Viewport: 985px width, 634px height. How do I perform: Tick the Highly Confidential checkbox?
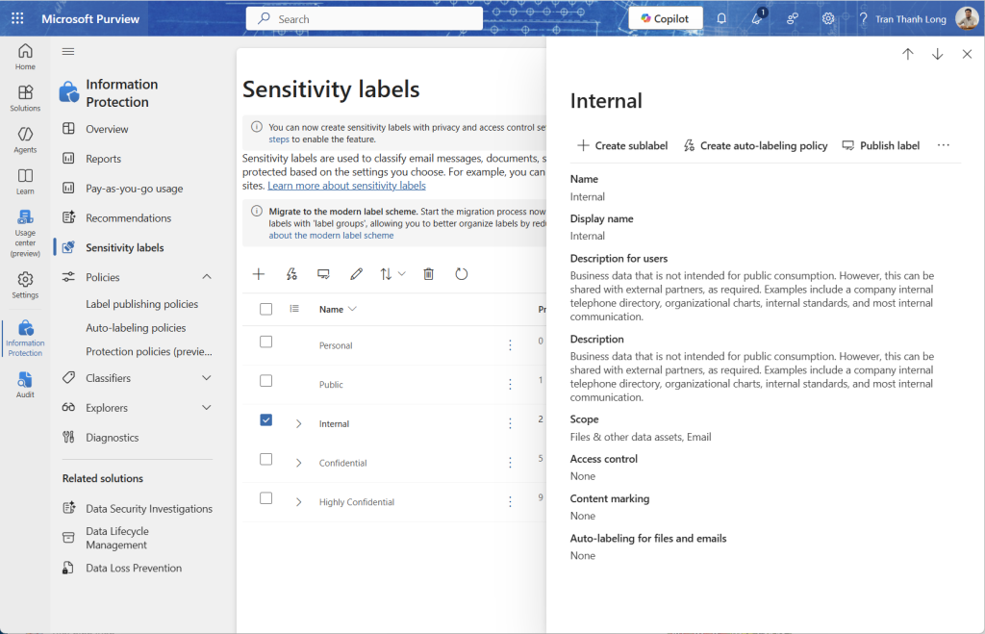point(266,498)
